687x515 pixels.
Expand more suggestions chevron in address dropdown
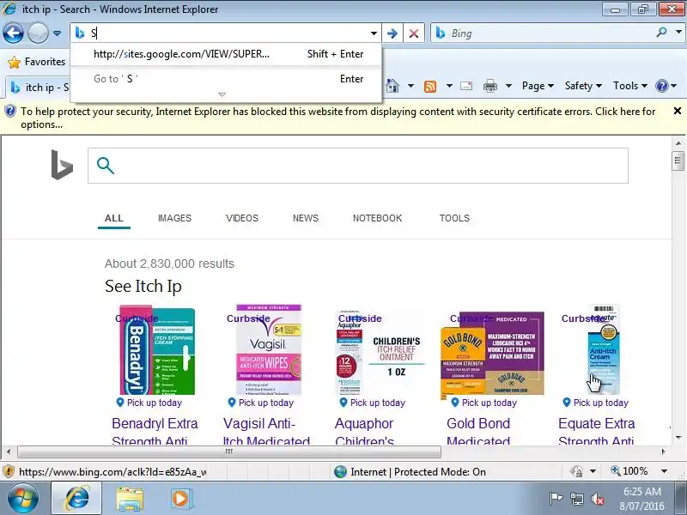[x=222, y=94]
